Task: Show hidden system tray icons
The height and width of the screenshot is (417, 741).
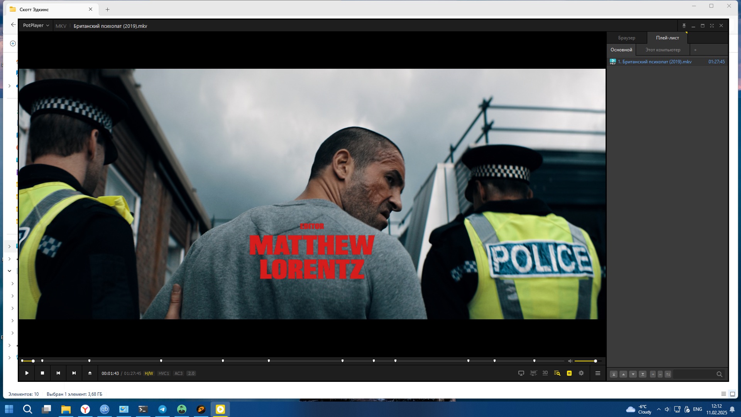Action: click(x=658, y=409)
